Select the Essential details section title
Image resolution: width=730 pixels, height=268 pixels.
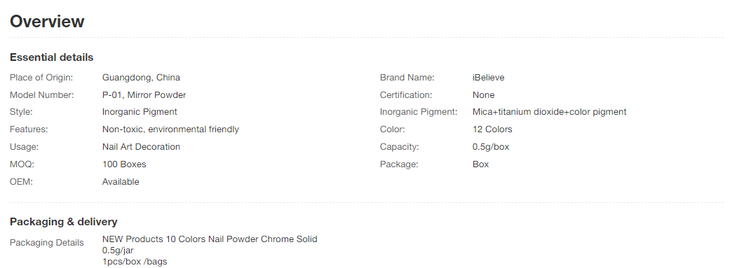coord(52,57)
